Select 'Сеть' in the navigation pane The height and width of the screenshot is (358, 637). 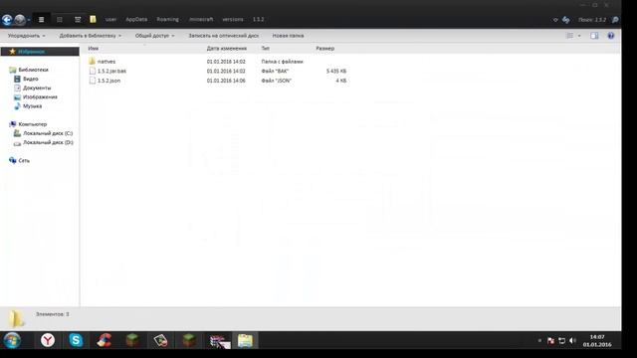24,161
